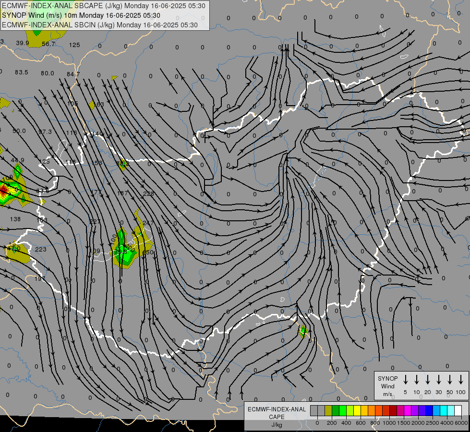Select the SBCIN header line at top
Screen dimensions: 470x432
point(100,25)
